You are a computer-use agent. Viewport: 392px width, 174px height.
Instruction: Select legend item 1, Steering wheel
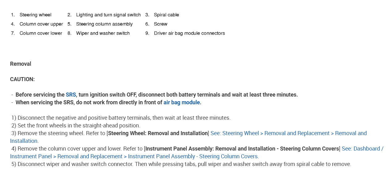click(x=36, y=15)
